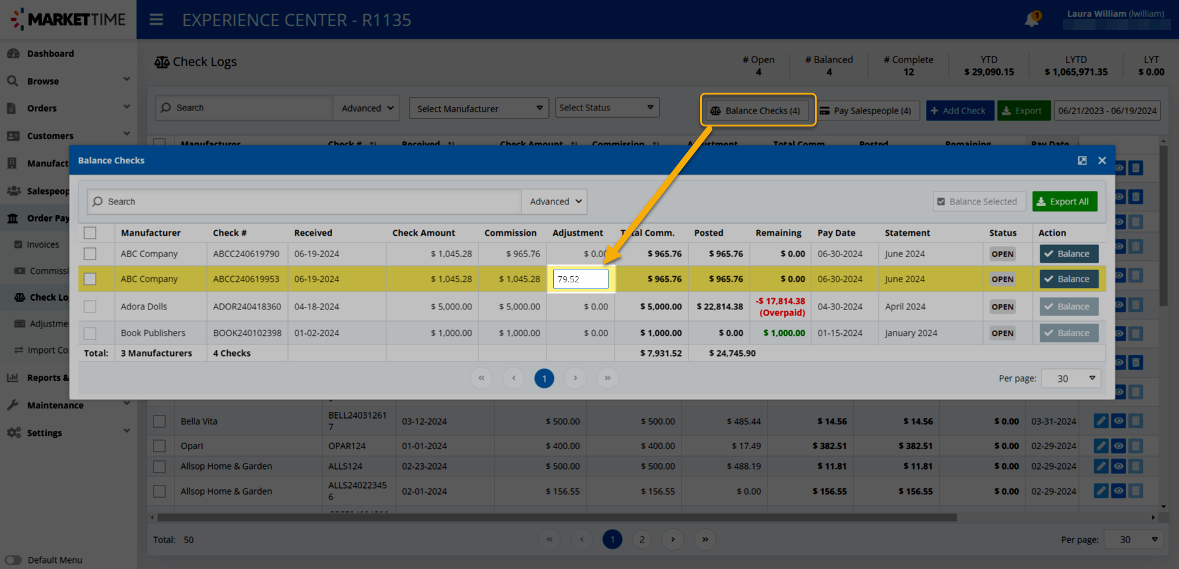Go to first page in Balance Checks dialog
Screen dimensions: 1179x569
point(481,378)
